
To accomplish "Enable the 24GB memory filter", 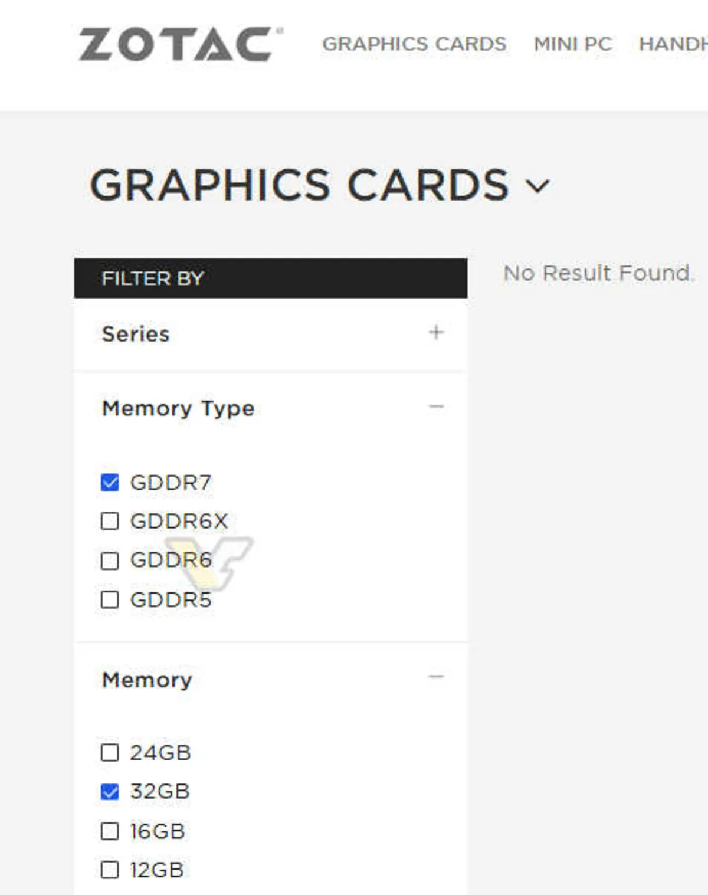I will [109, 752].
